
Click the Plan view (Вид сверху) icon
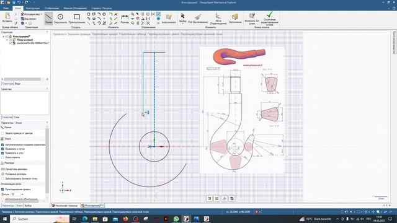point(22,19)
